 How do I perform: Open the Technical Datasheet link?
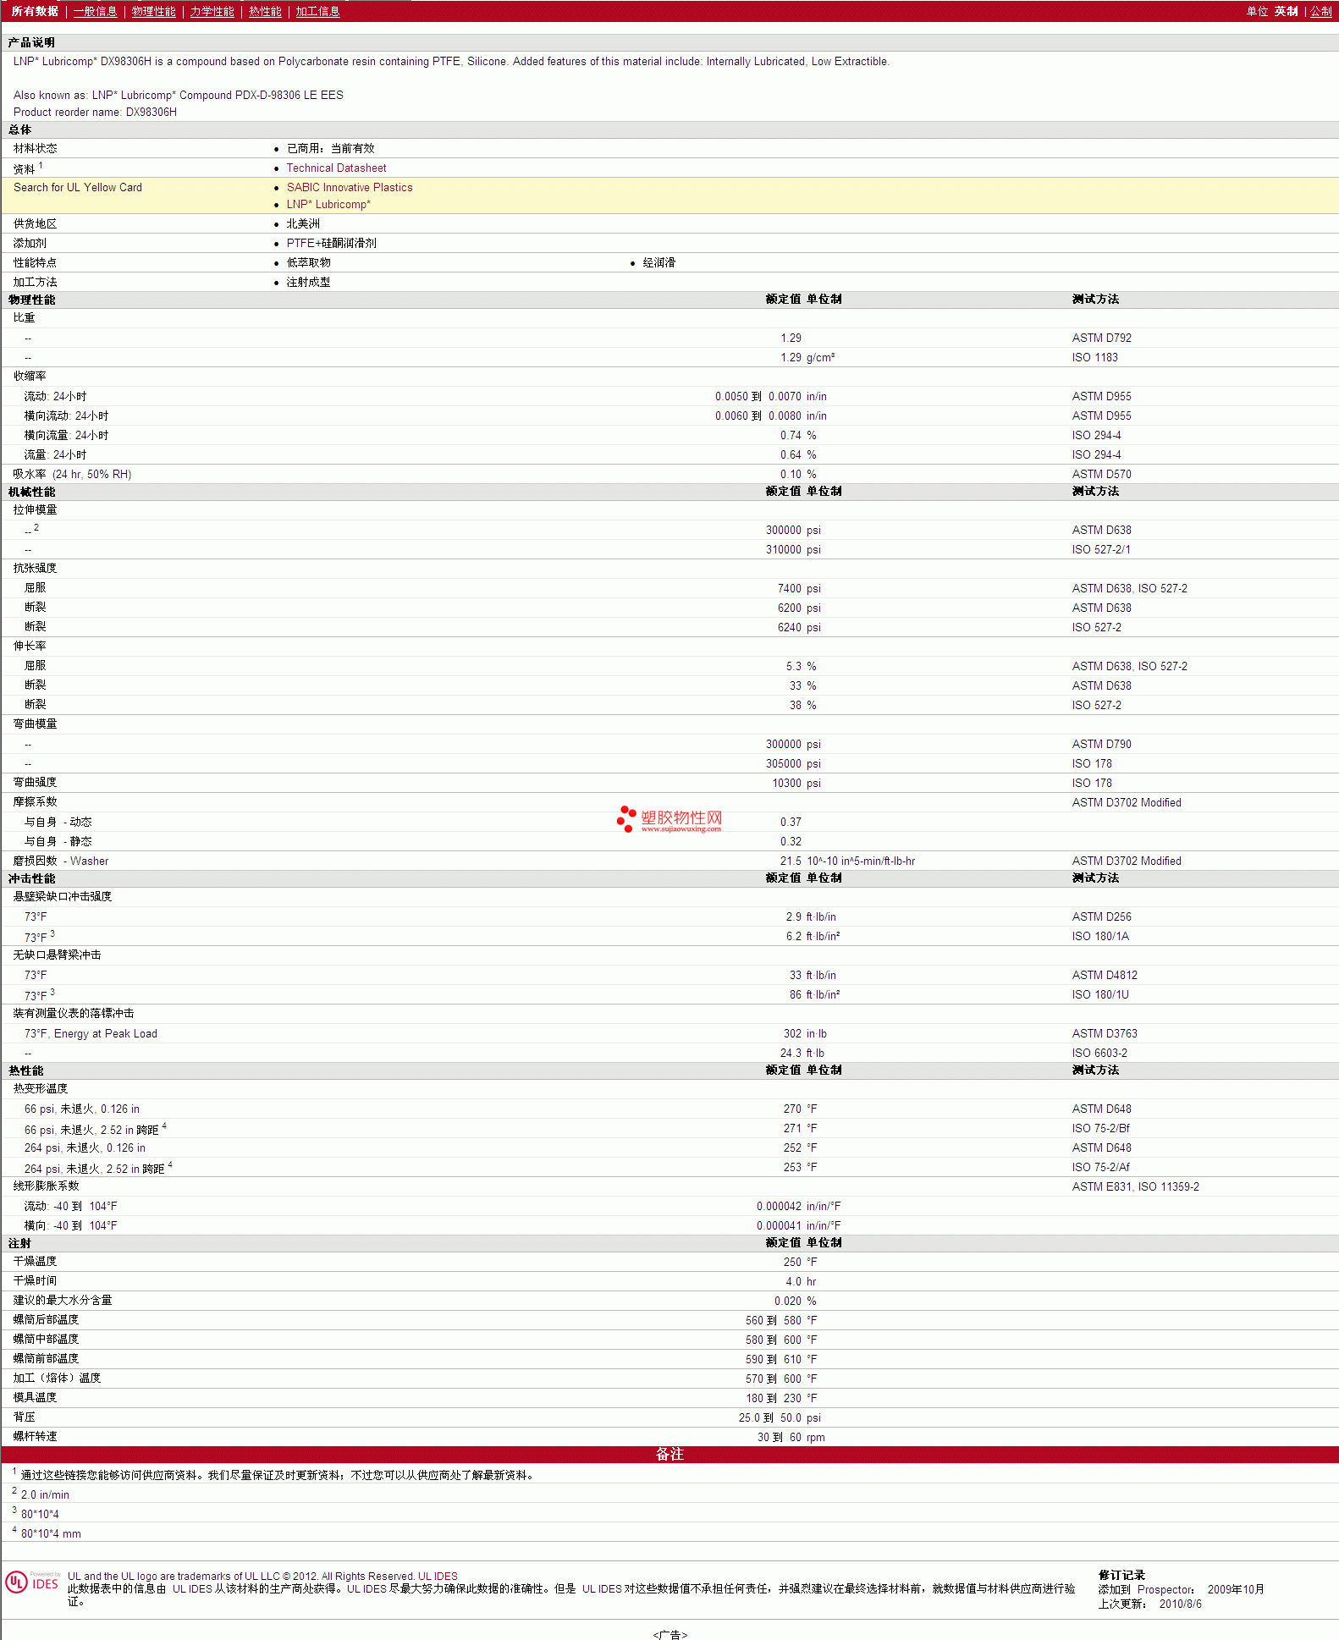(x=336, y=168)
